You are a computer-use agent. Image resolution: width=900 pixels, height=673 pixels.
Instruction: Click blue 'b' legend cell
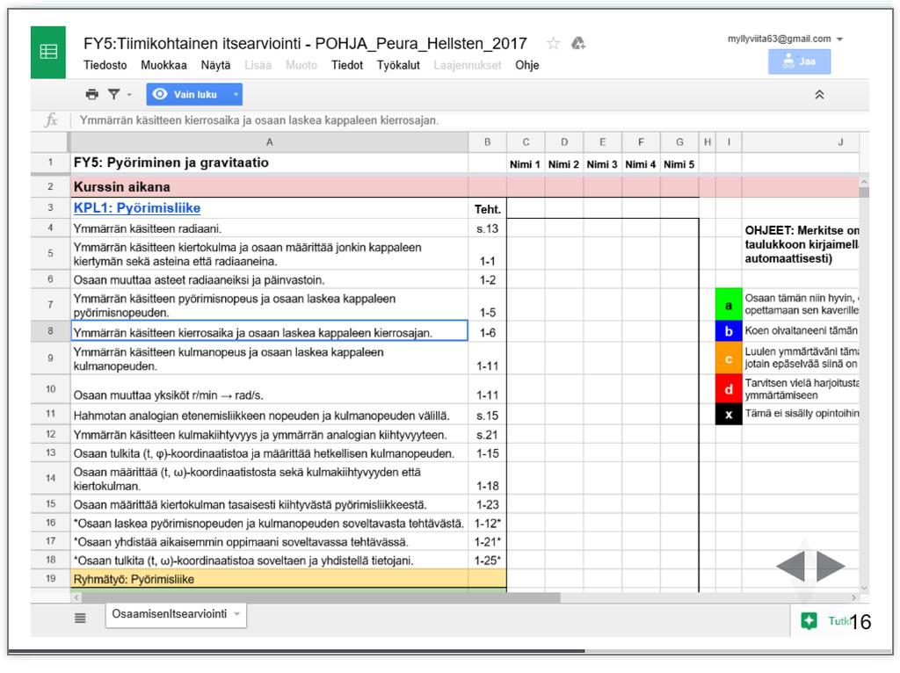(729, 331)
